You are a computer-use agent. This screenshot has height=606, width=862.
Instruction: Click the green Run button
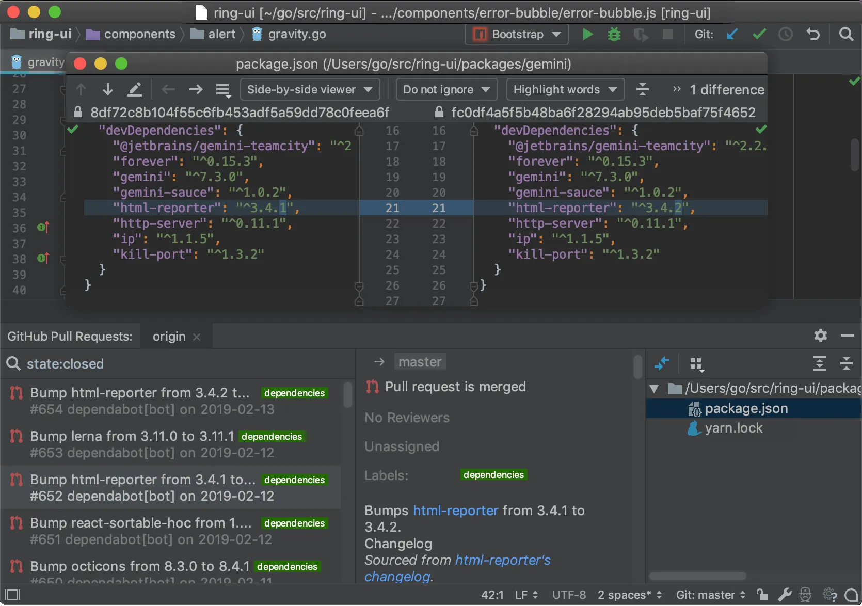coord(587,35)
